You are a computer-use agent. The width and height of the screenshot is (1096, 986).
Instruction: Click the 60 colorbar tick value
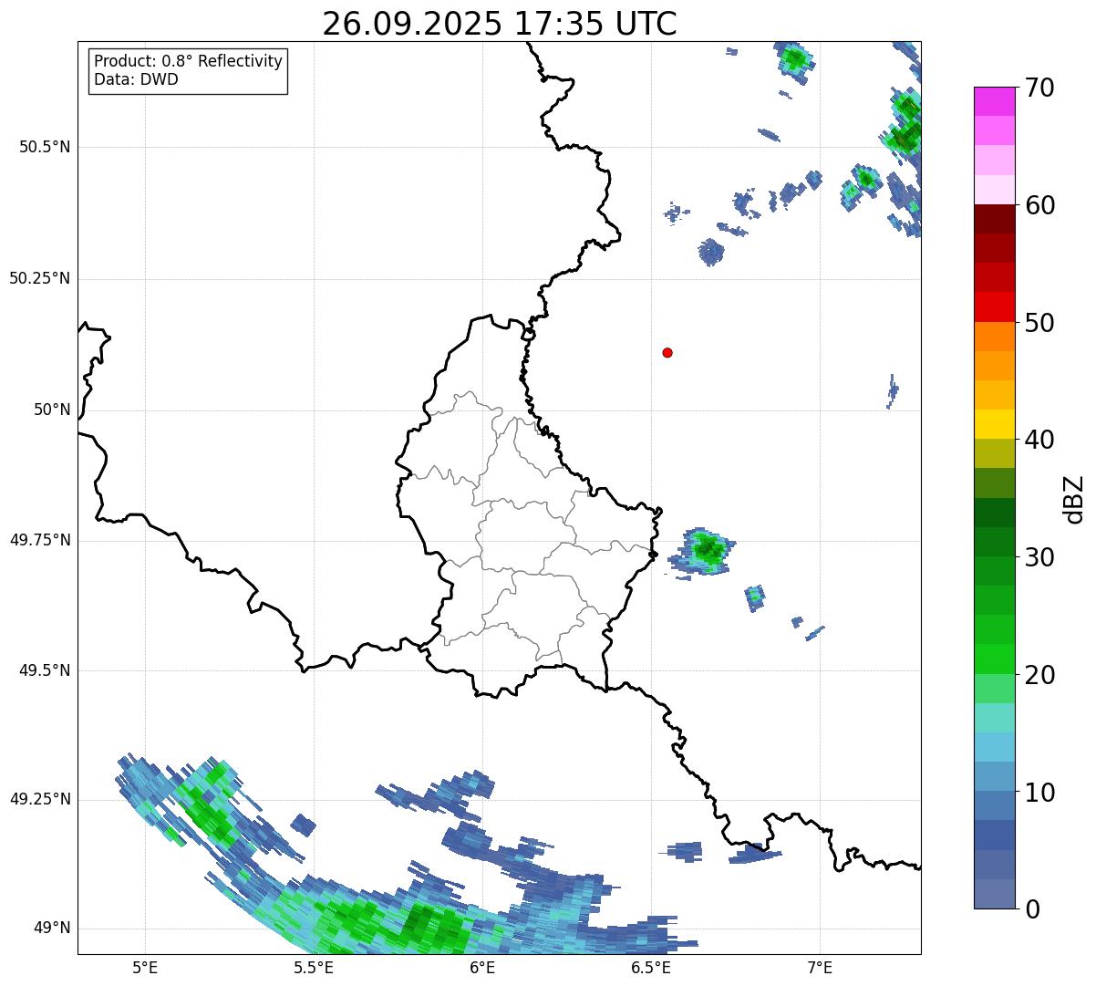1039,205
